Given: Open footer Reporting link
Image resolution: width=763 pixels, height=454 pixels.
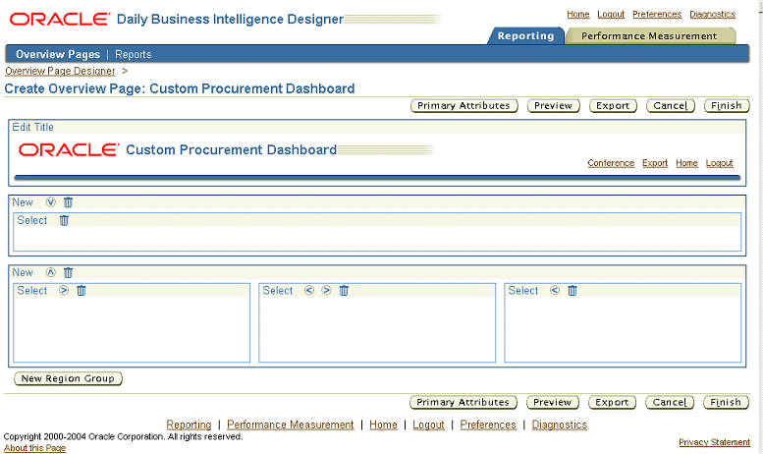Looking at the screenshot, I should [189, 425].
